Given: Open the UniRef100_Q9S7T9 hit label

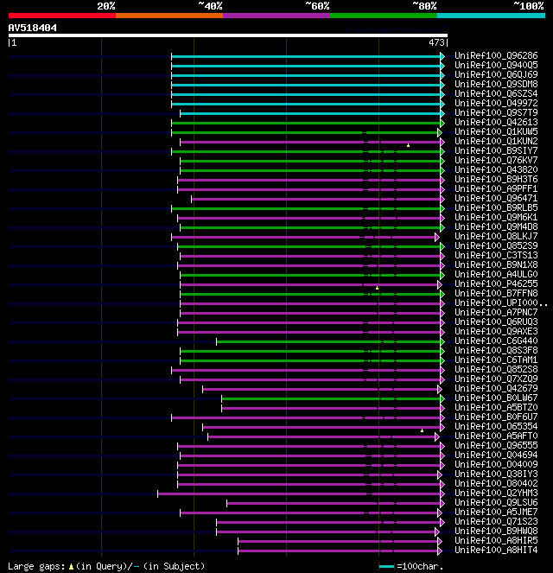Looking at the screenshot, I should coord(496,112).
